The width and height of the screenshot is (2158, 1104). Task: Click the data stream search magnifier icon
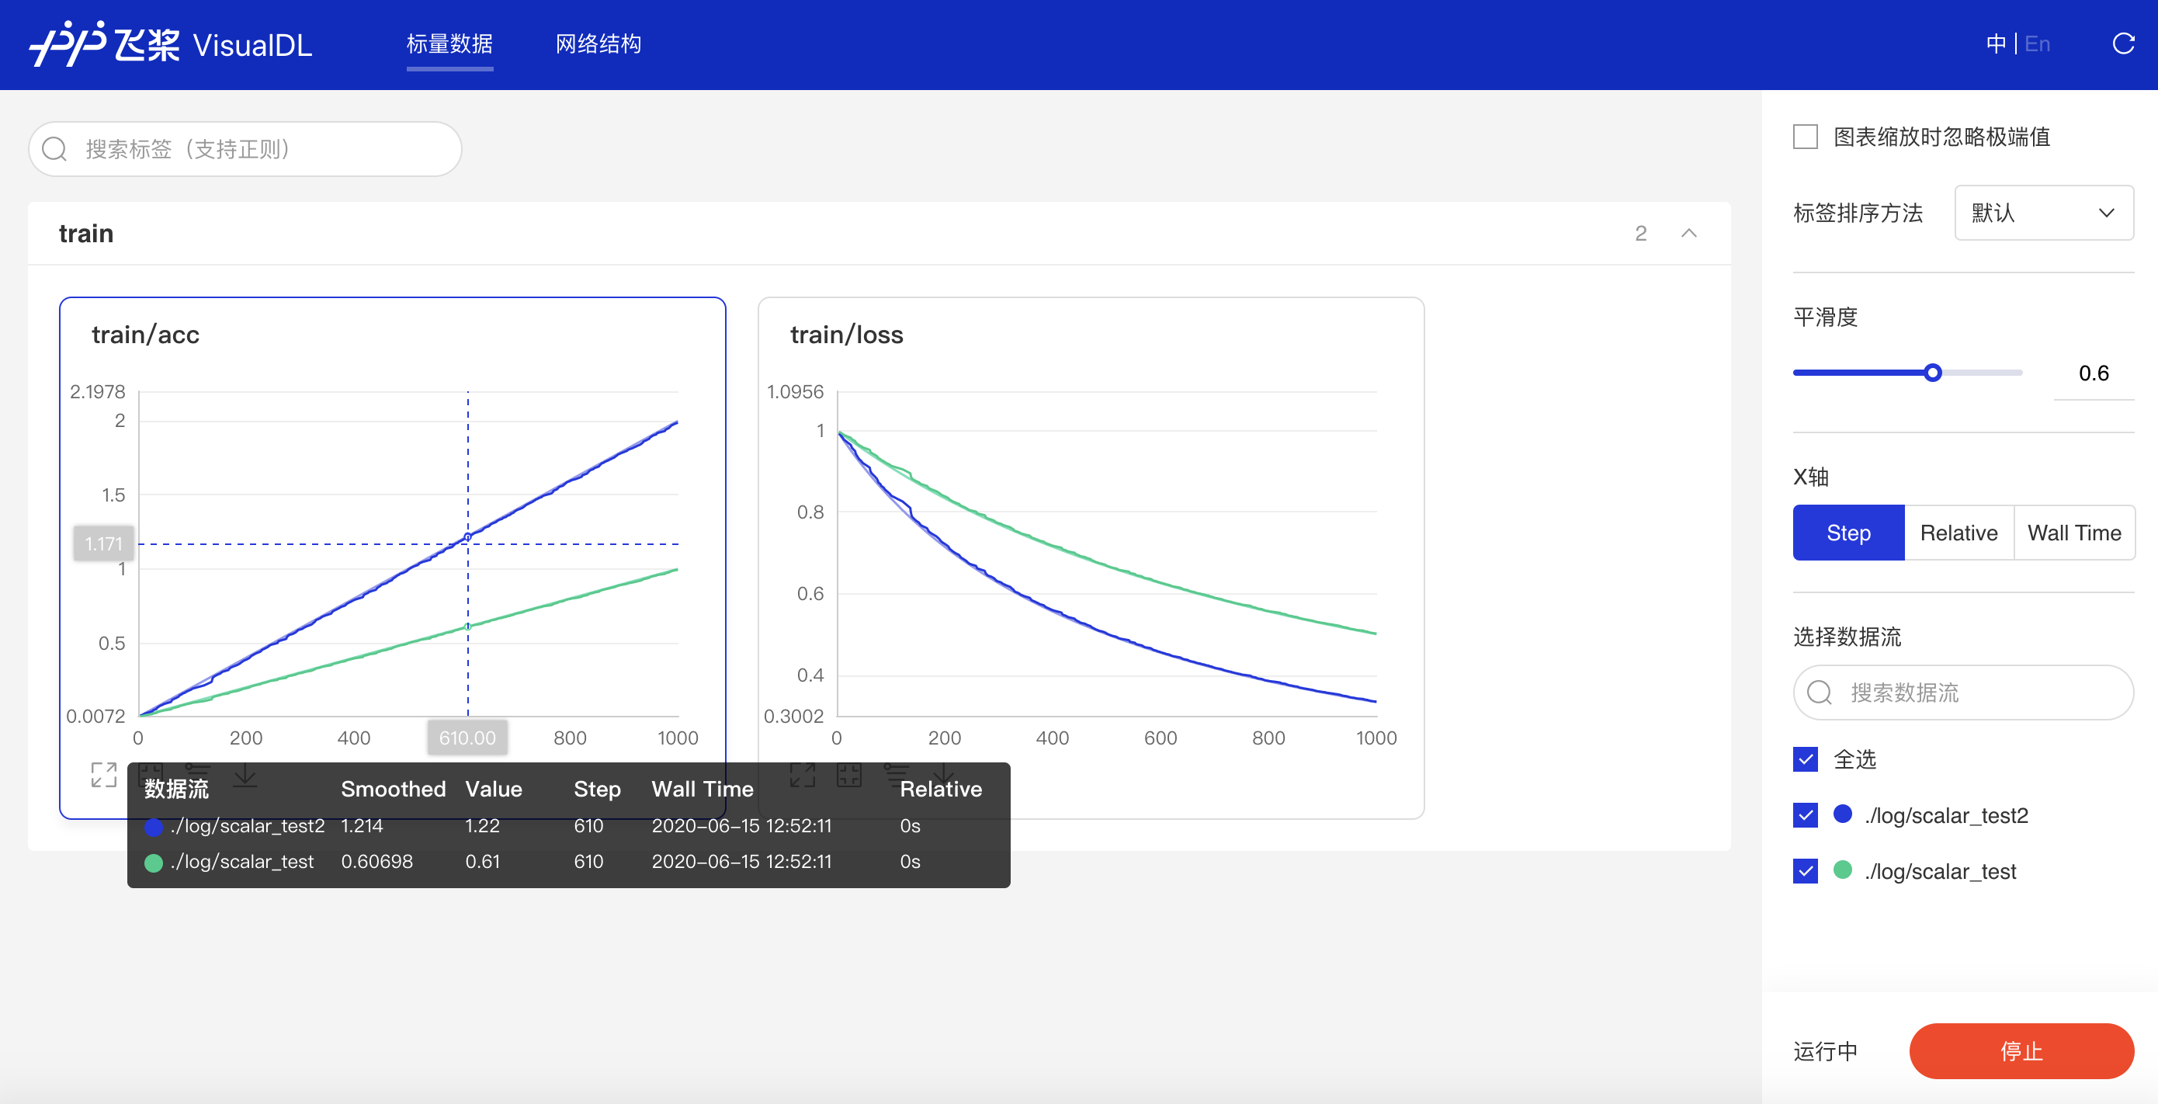click(1820, 693)
